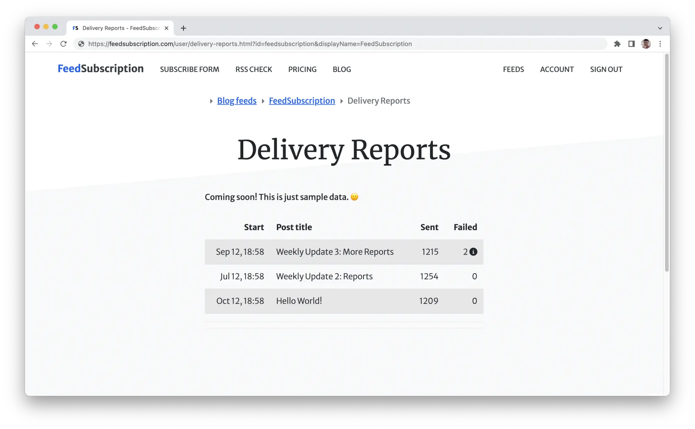Open the browser side panel icon
This screenshot has height=429, width=695.
point(632,44)
